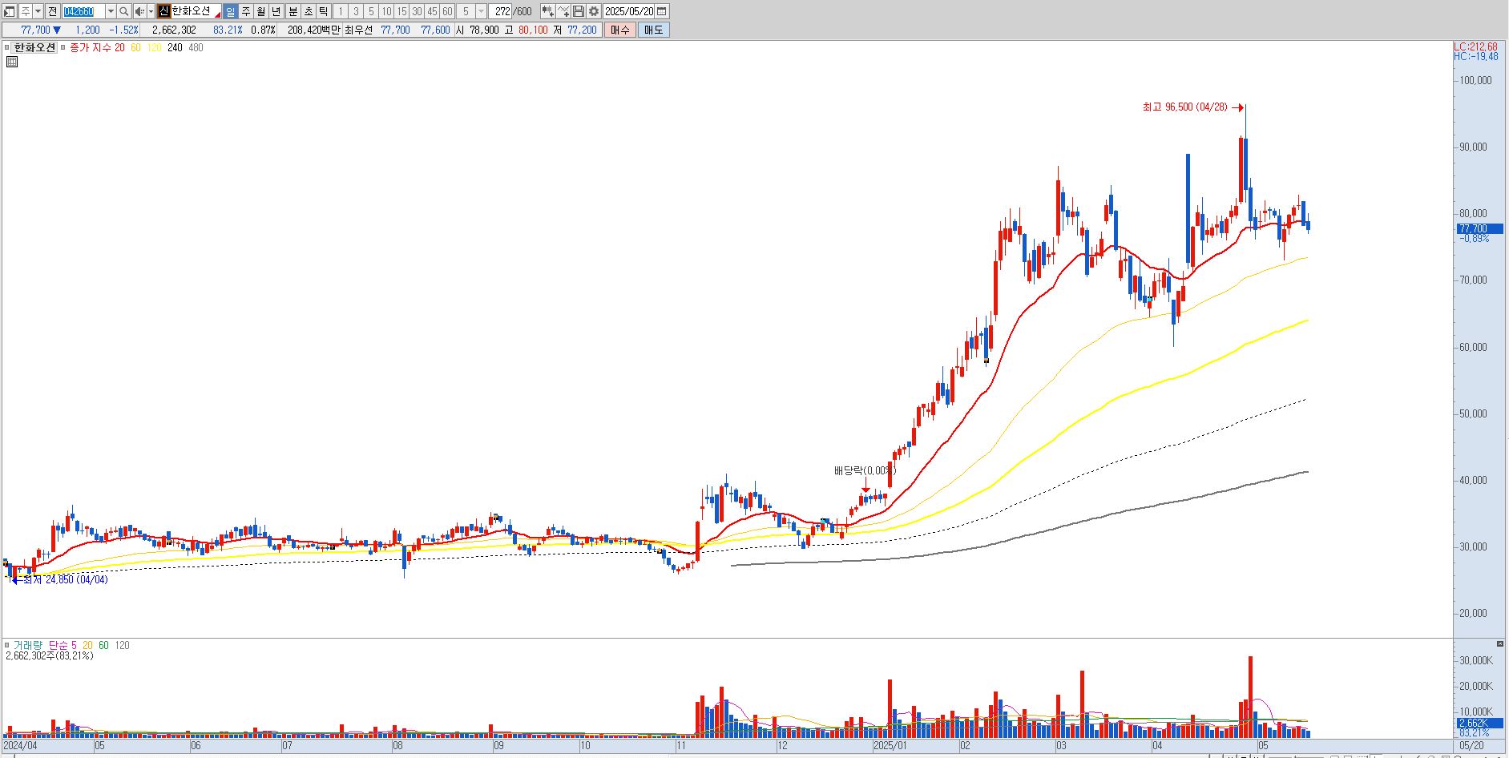Switch to weekly 주 chart period
1509x758 pixels.
(246, 11)
